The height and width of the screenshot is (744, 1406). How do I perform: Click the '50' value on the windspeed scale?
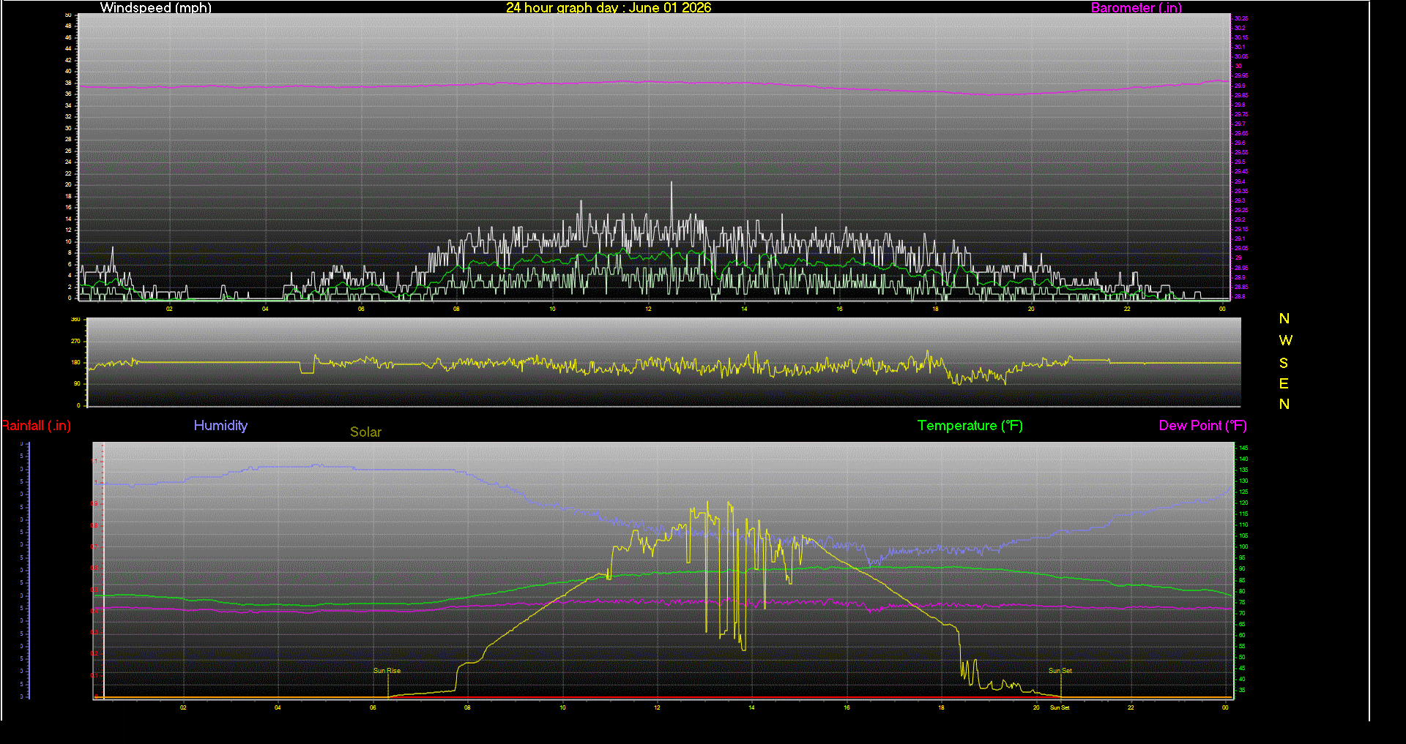pos(68,15)
